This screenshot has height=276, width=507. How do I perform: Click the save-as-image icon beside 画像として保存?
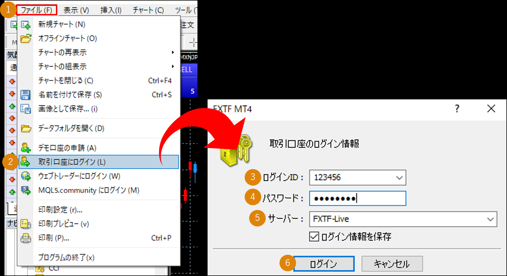click(x=26, y=109)
